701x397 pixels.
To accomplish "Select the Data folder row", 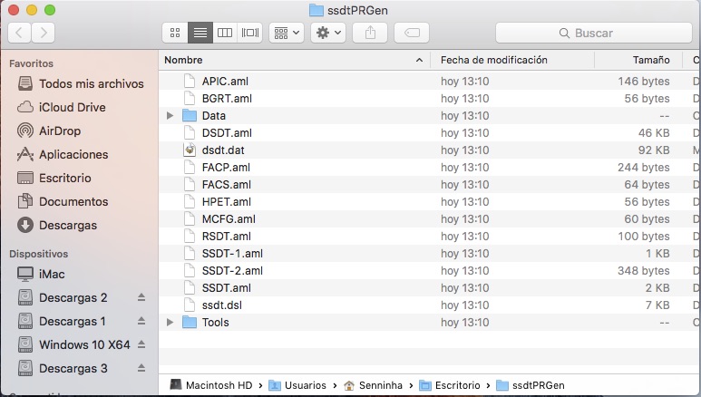I will pos(429,116).
